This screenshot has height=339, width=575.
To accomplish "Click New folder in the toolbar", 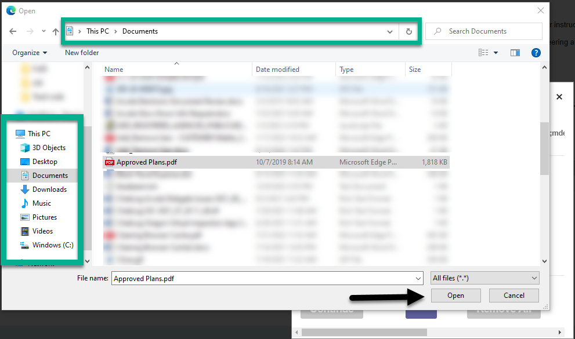I will [82, 53].
